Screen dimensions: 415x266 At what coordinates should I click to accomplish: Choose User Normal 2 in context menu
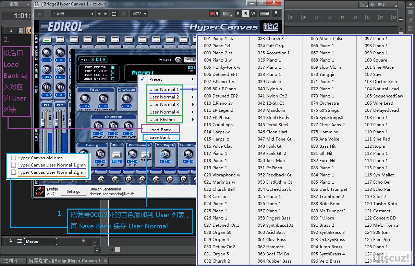tap(164, 97)
